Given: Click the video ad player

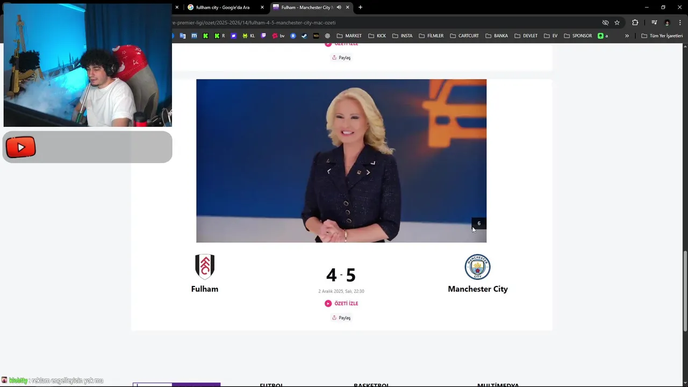Looking at the screenshot, I should 341,161.
